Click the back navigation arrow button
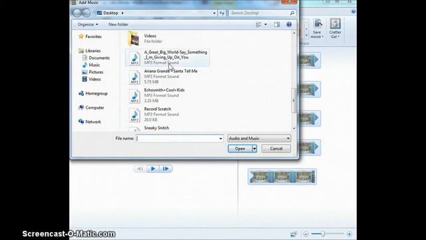This screenshot has width=426, height=240. (x=77, y=13)
